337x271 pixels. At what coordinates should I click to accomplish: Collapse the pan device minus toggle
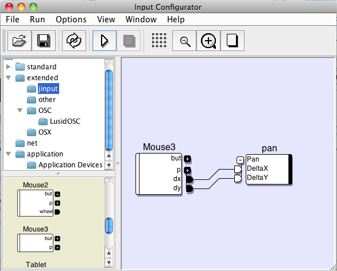240,160
